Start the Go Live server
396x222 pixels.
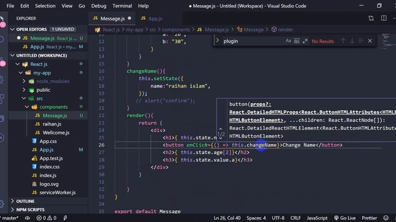[345, 218]
